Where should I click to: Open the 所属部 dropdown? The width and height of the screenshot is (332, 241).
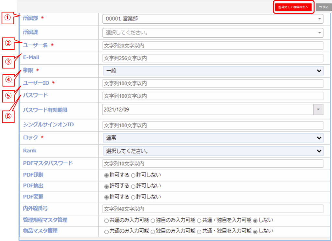213,19
